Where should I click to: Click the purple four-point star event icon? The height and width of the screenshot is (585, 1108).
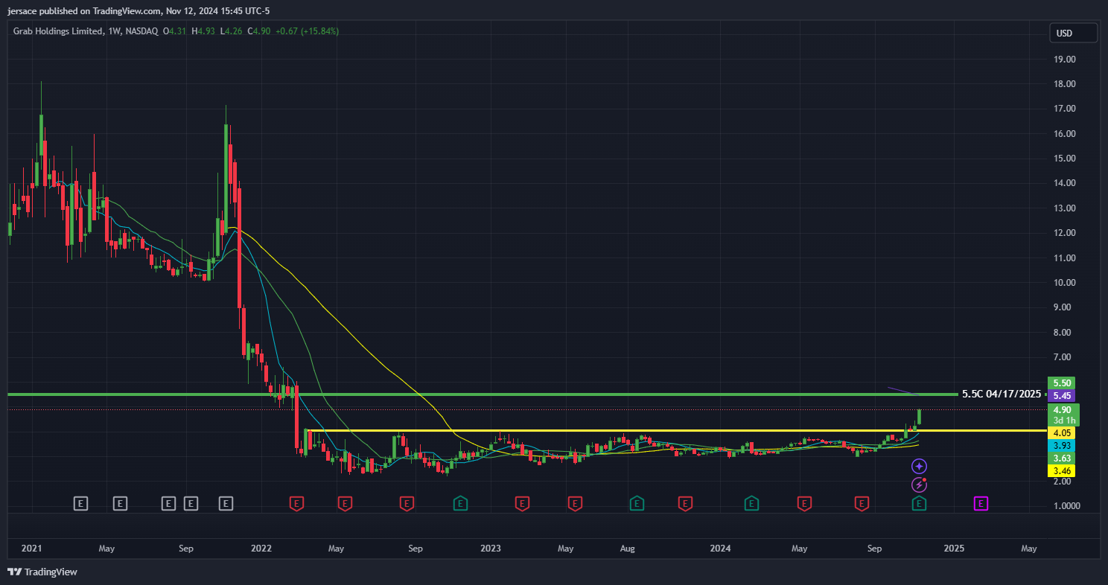pos(920,467)
